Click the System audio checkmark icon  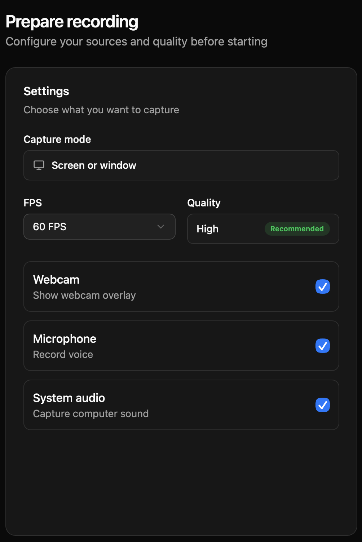coord(323,405)
